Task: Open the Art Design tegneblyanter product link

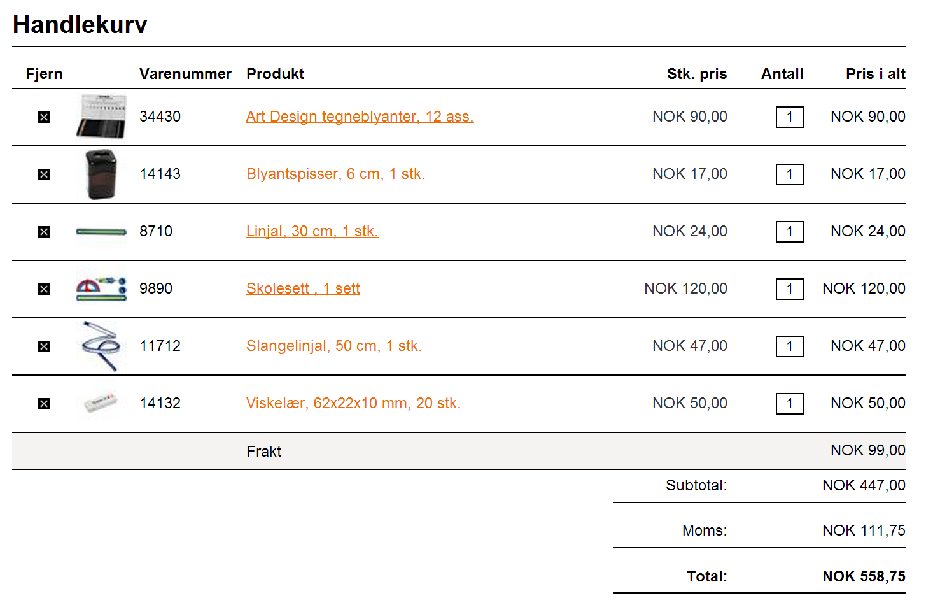Action: coord(360,117)
